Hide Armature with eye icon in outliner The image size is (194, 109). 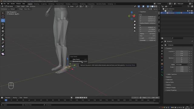tap(190, 13)
